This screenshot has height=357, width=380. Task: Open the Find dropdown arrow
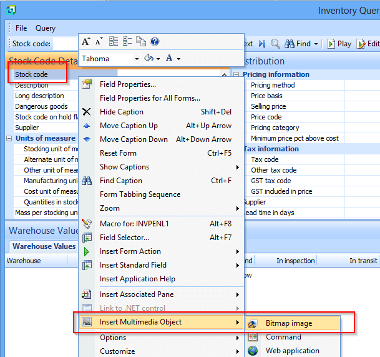316,44
